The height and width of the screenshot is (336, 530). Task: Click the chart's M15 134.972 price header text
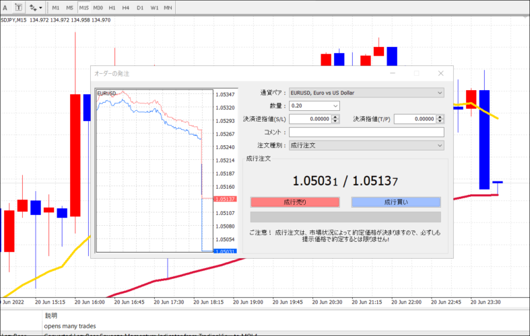tap(56, 20)
